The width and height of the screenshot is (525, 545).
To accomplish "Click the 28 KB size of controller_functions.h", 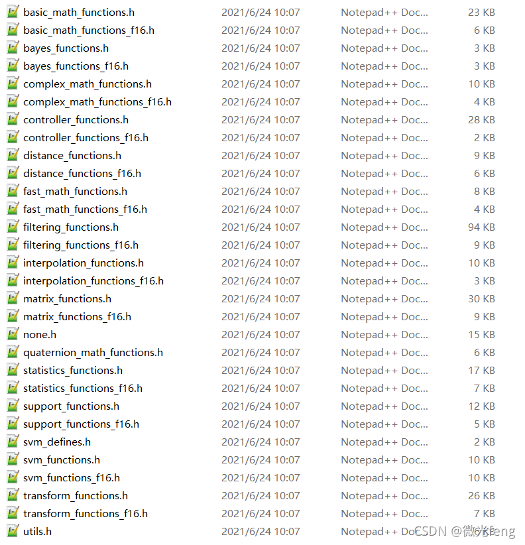I will click(x=481, y=120).
